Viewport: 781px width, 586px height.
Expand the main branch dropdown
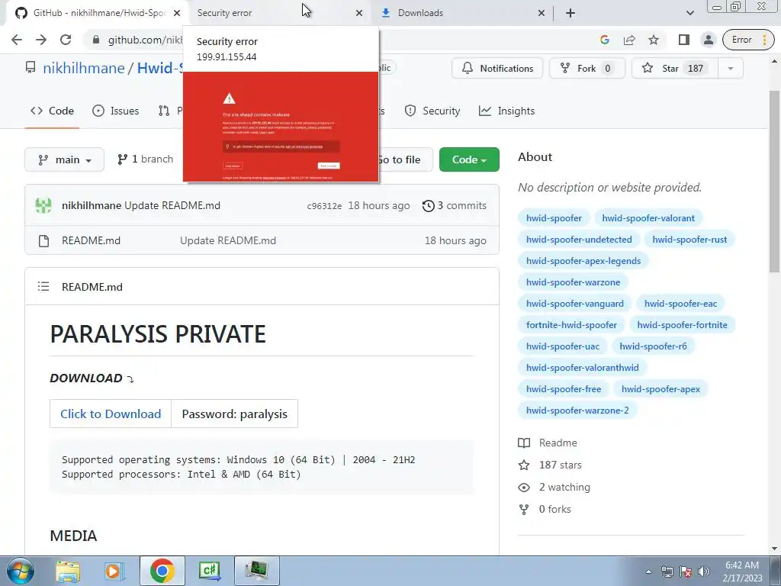point(64,159)
